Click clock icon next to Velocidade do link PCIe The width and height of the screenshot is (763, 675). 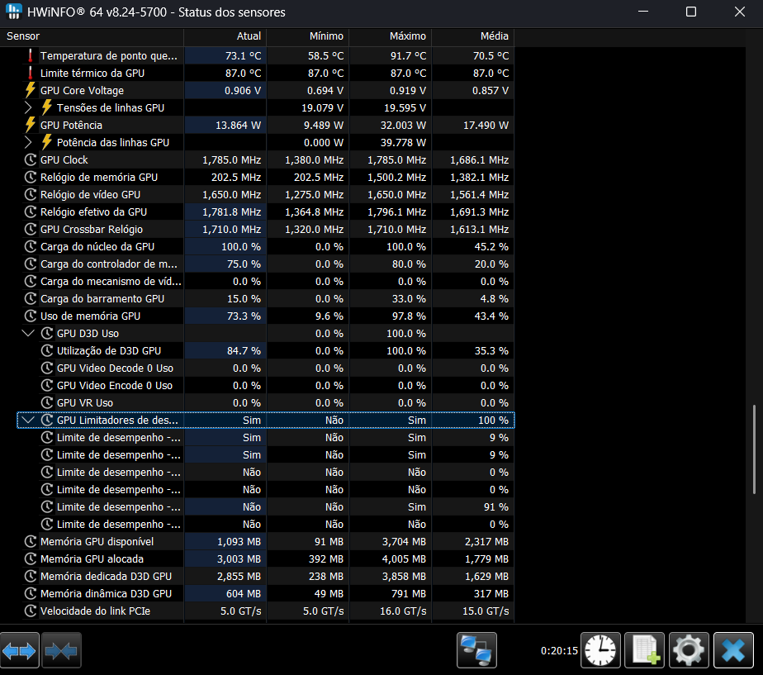tap(31, 611)
